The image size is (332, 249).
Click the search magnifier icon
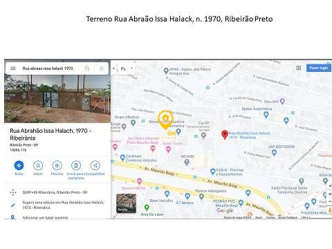tap(87, 68)
